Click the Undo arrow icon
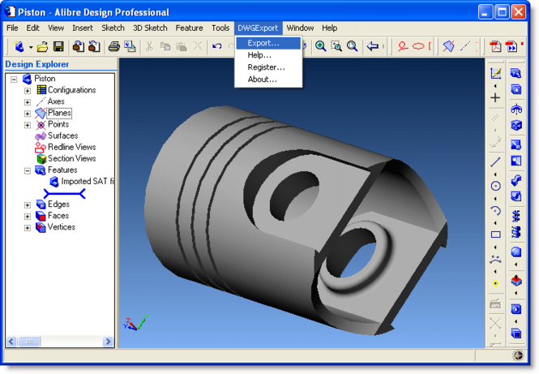This screenshot has height=374, width=539. coord(217,46)
